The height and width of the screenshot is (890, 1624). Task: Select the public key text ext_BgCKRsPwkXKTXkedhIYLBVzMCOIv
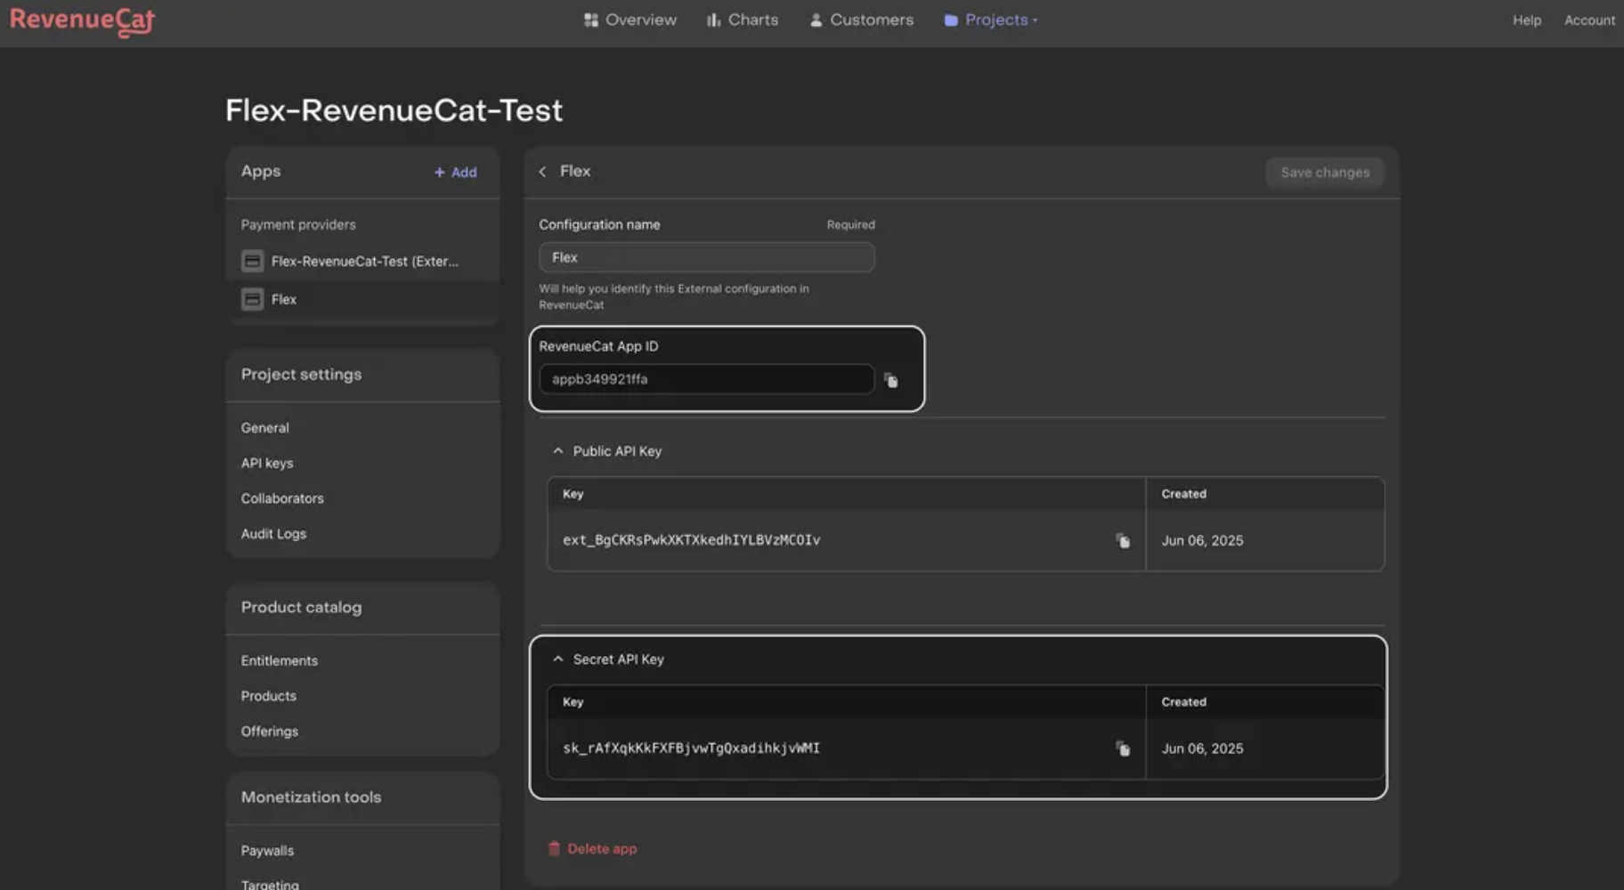pos(691,540)
